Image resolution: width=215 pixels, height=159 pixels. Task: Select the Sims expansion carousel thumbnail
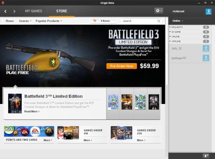pyautogui.click(x=140, y=102)
